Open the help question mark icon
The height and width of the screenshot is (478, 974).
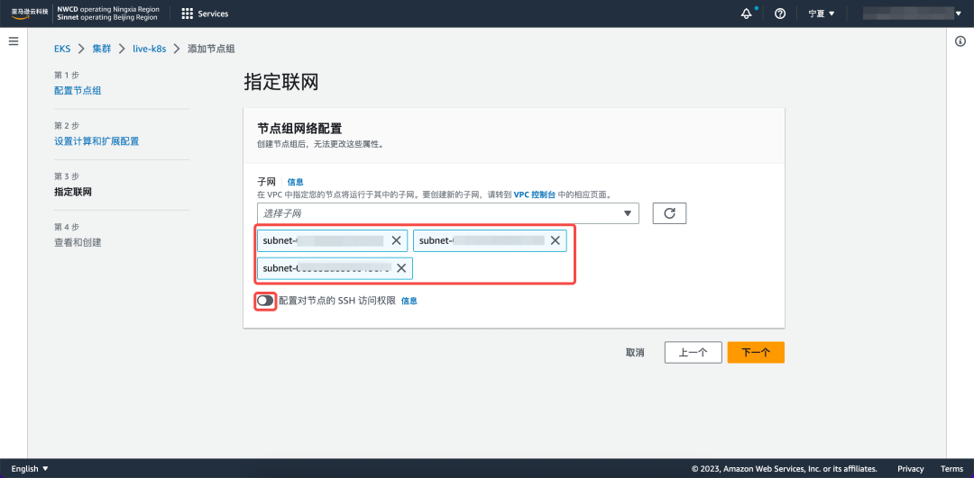pyautogui.click(x=780, y=14)
